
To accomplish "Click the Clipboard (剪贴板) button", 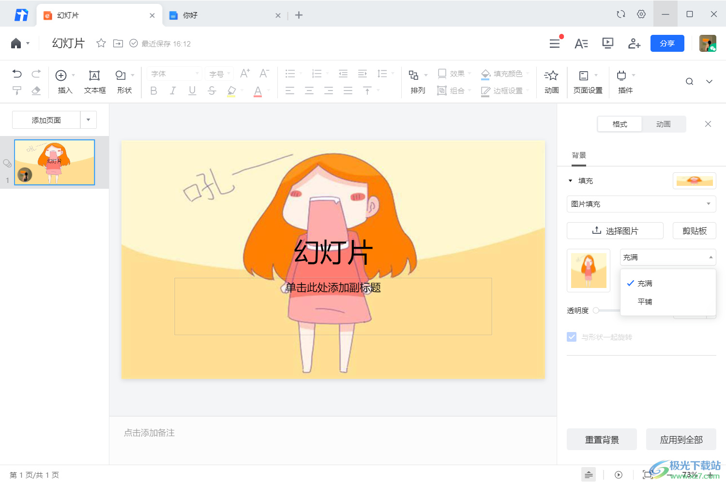I will pos(695,231).
